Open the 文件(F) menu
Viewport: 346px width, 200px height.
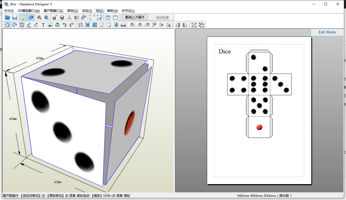click(9, 11)
